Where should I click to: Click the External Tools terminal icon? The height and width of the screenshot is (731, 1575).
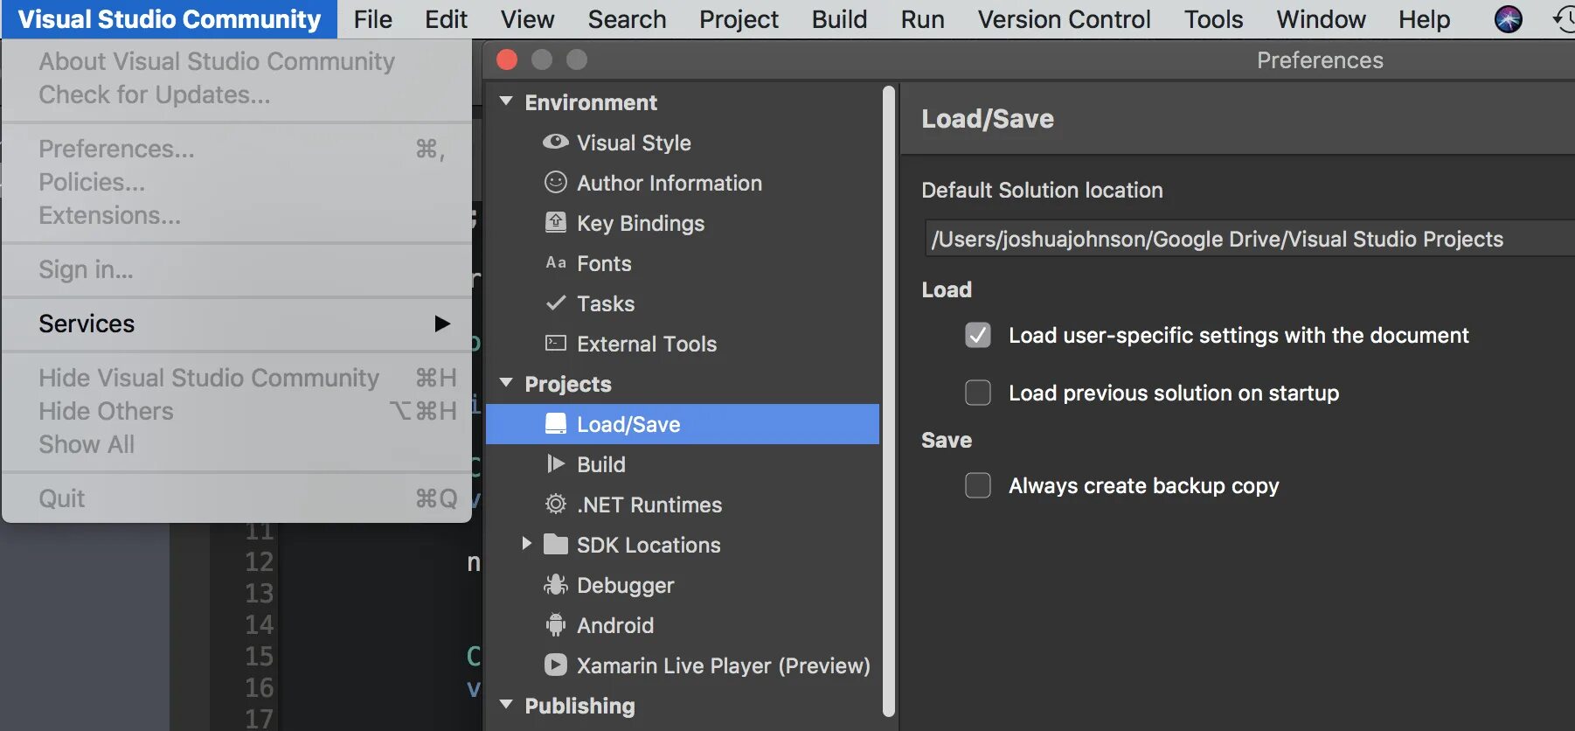click(x=556, y=343)
